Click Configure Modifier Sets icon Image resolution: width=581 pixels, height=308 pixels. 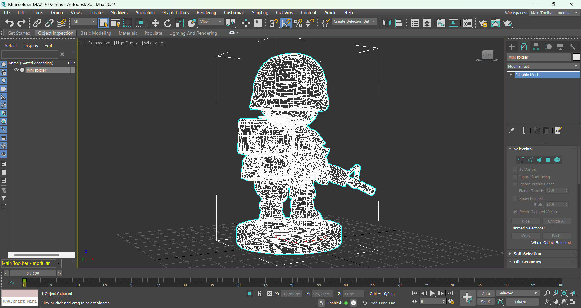point(558,130)
